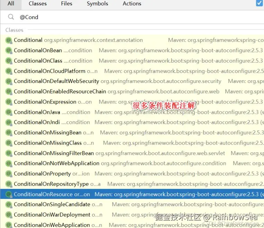The width and height of the screenshot is (264, 228).
Task: Click annotation icon beside ConditionalOnCloudPlatform
Action: tap(9, 71)
